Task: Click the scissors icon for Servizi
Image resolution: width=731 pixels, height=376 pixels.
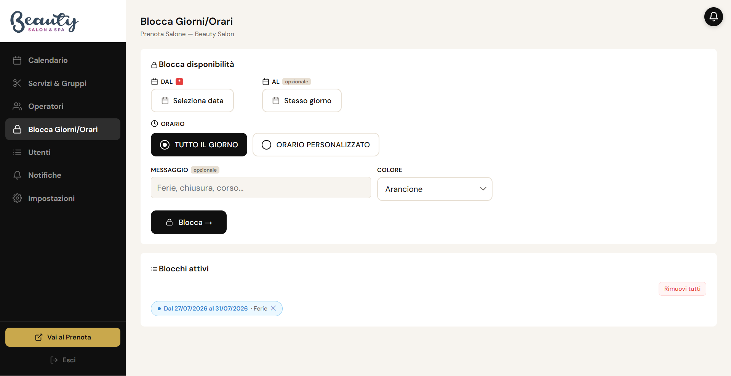Action: (x=17, y=83)
